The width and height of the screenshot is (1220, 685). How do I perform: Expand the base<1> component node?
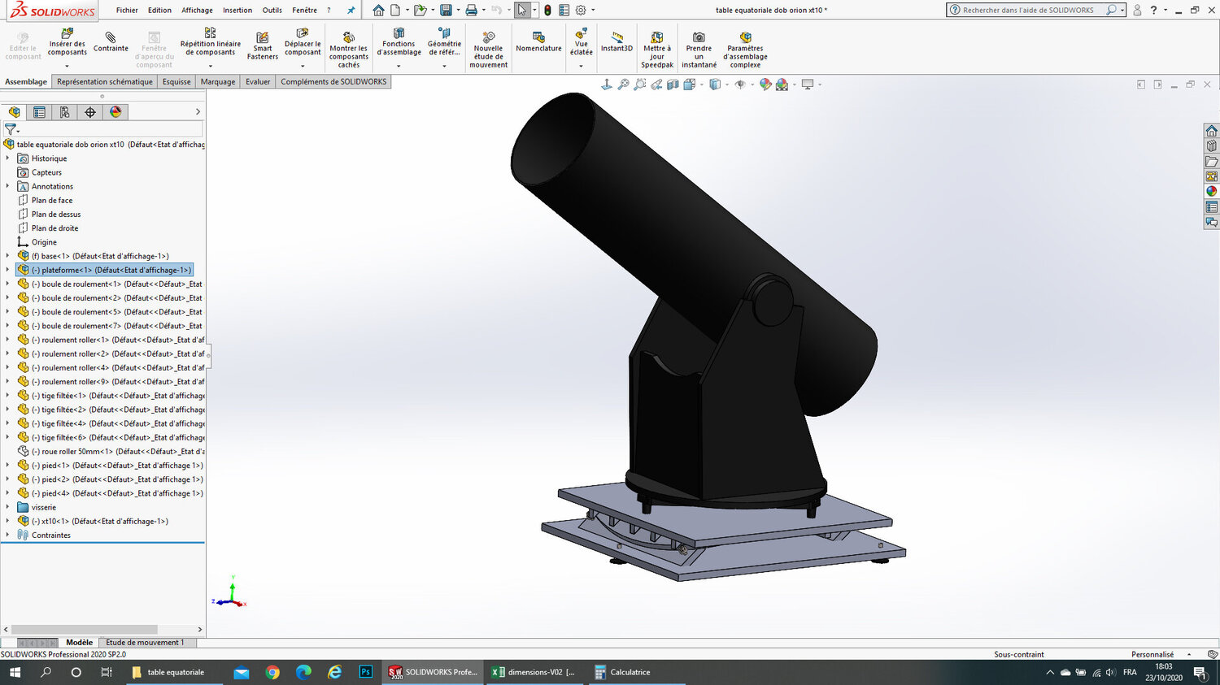8,256
